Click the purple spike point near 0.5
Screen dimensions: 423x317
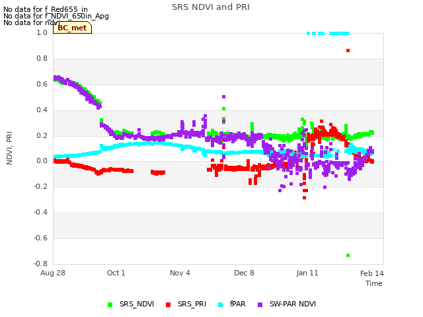[223, 97]
